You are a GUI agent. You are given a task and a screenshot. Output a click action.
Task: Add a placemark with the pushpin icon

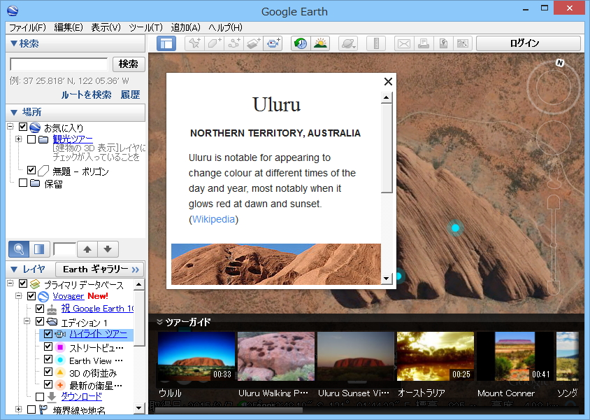coord(194,43)
